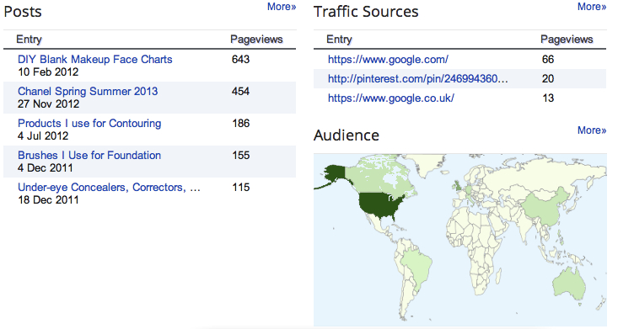Image resolution: width=618 pixels, height=329 pixels.
Task: Open Under-eye Concealers, Correctors post link
Action: point(109,188)
